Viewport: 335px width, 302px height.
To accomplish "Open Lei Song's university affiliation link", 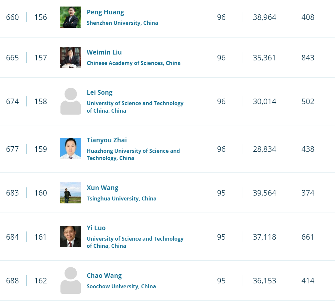I will 135,107.
